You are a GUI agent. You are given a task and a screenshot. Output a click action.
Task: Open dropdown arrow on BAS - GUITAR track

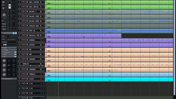pos(44,2)
